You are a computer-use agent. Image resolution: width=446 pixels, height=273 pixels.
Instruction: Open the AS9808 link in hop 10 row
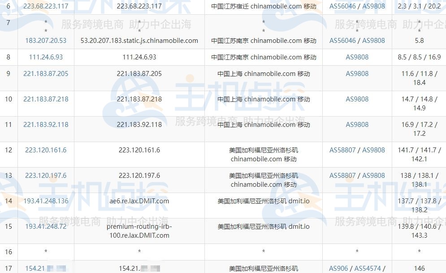357,99
